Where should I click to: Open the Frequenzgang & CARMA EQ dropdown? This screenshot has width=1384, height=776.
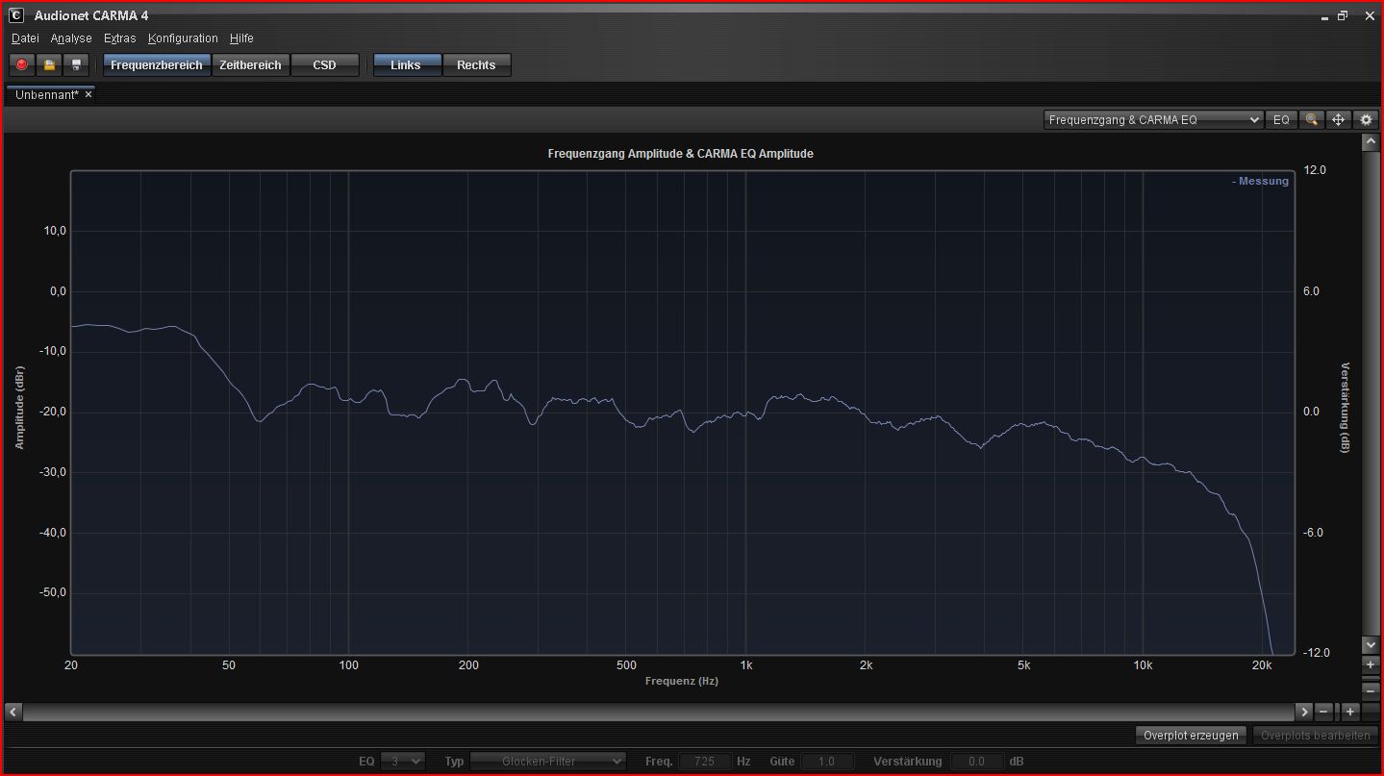pyautogui.click(x=1154, y=120)
